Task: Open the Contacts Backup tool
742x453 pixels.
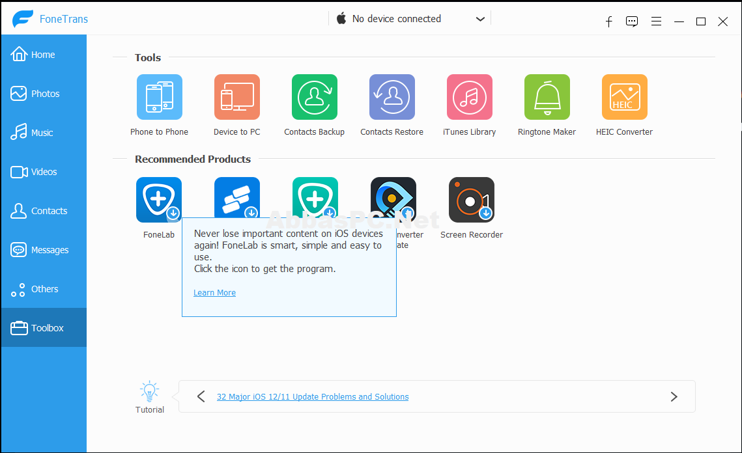Action: tap(315, 97)
